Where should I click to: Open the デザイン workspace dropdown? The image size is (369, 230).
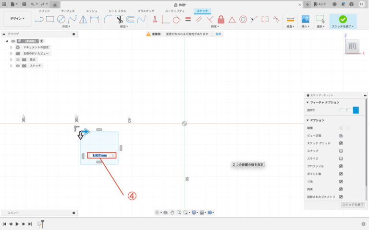pos(17,19)
